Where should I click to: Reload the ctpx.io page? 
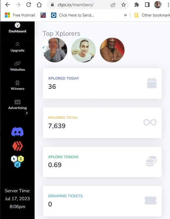click(29, 5)
